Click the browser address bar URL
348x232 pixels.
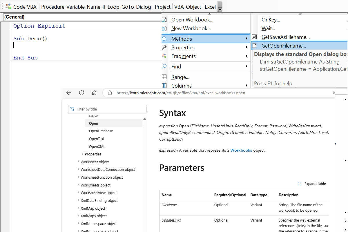pyautogui.click(x=181, y=93)
